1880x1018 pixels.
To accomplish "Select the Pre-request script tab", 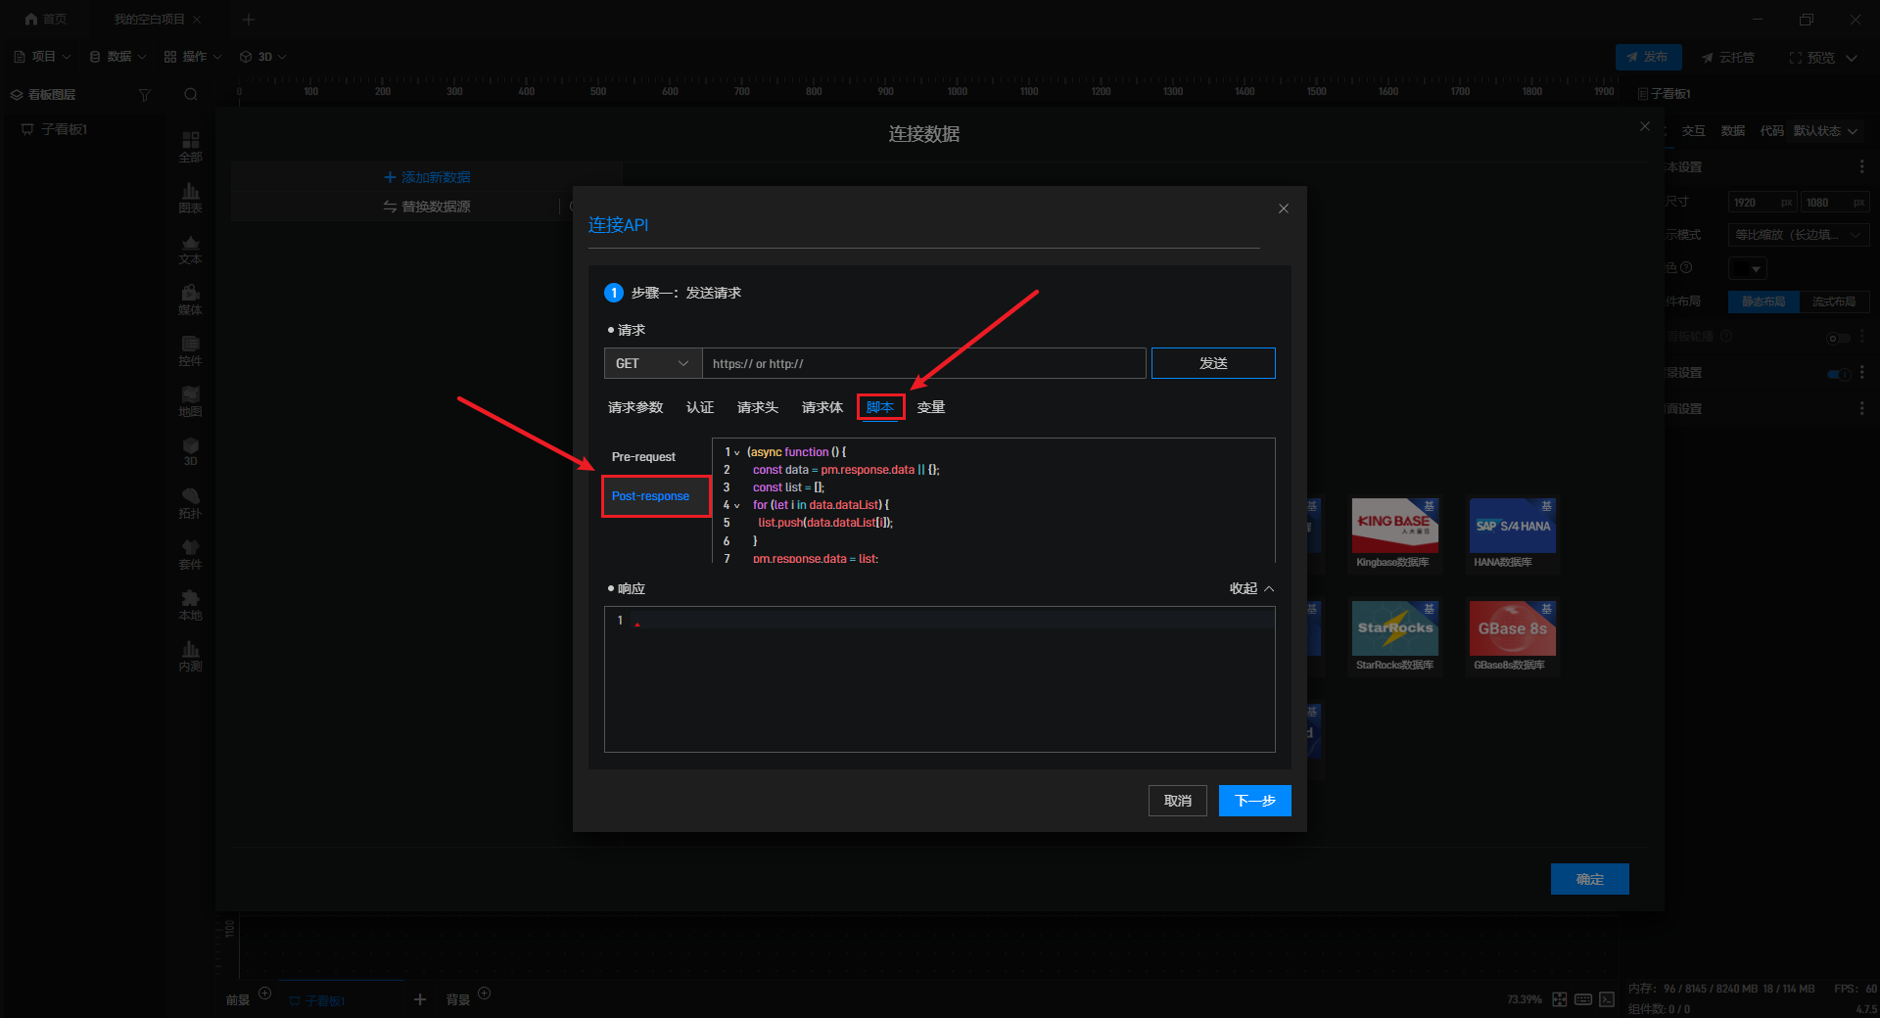I will pos(643,457).
